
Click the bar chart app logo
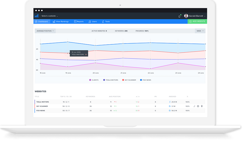point(36,16)
